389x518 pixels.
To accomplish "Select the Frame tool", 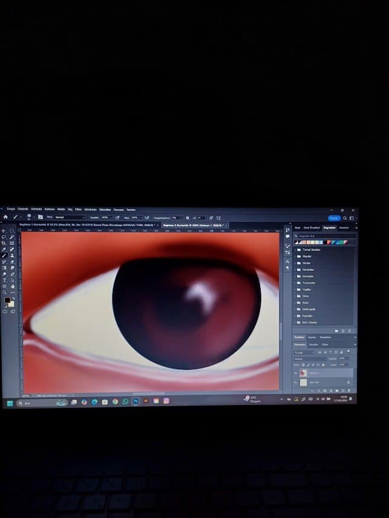I will (12, 243).
